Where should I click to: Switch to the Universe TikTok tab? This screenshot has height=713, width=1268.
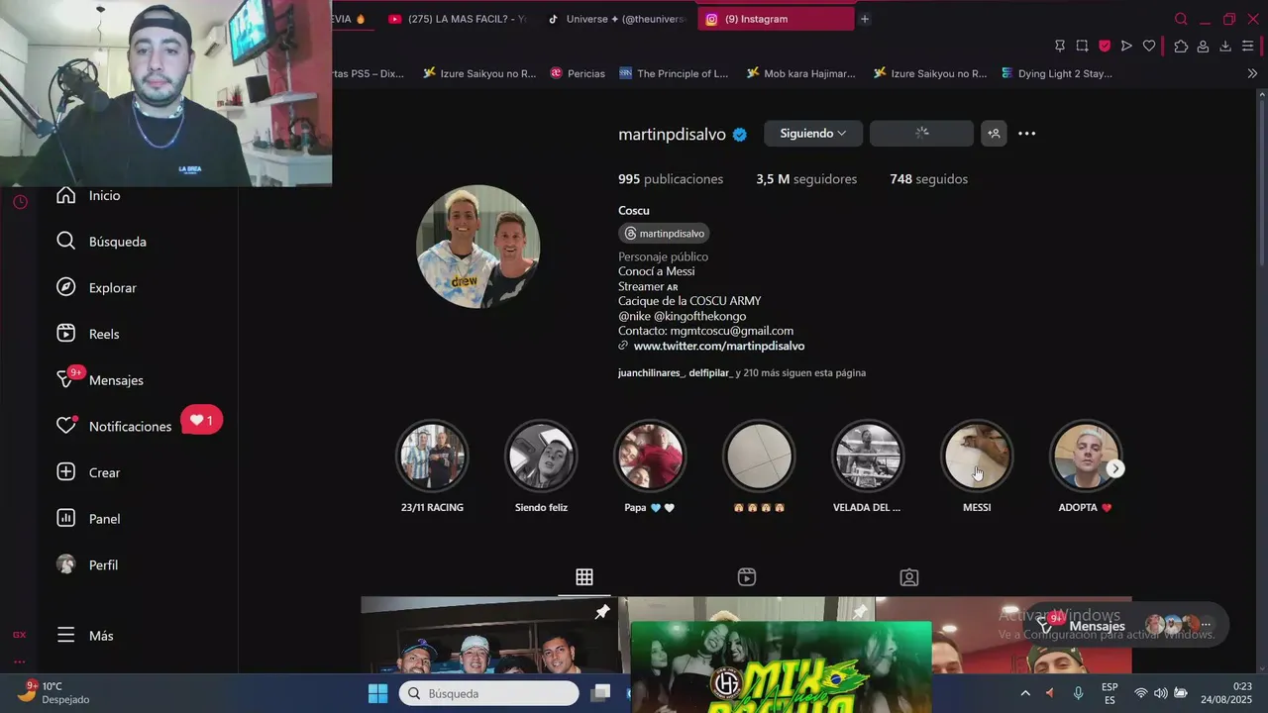click(616, 19)
